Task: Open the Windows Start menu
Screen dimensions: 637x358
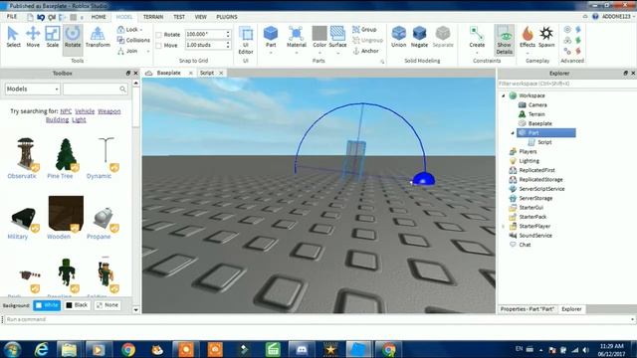Action: pyautogui.click(x=13, y=349)
